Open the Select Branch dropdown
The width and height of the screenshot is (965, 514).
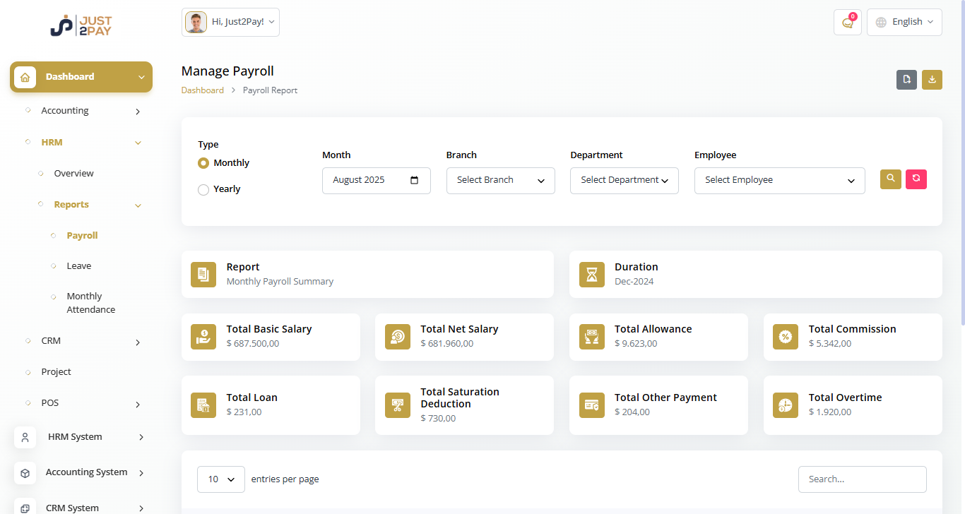[x=500, y=181]
